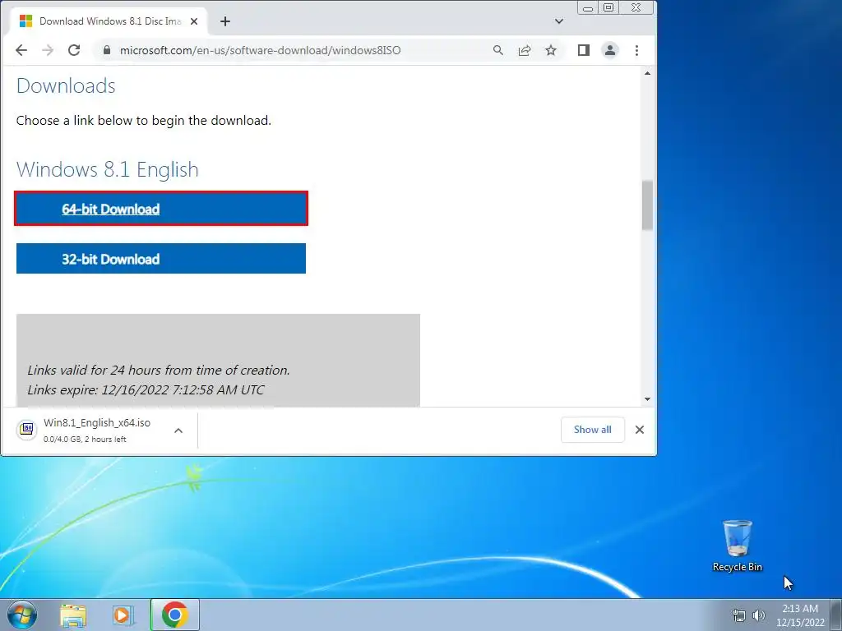
Task: Reload the Microsoft download page
Action: 74,50
